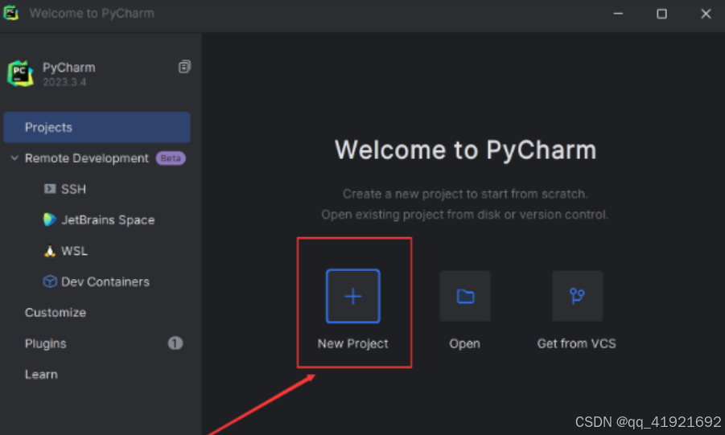The height and width of the screenshot is (435, 725).
Task: Open the Dev Containers entry
Action: tap(105, 281)
